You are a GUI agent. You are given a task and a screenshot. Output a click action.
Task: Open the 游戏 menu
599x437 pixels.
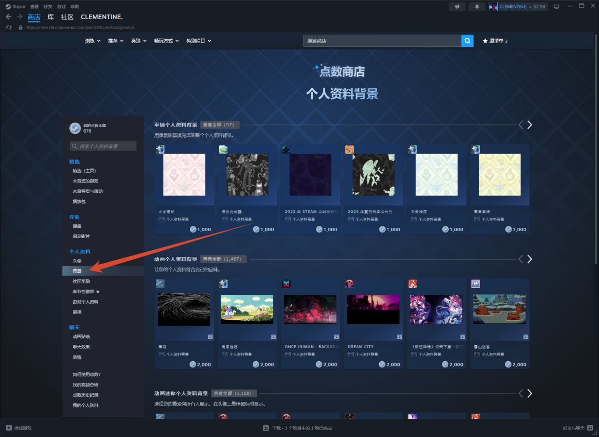61,7
